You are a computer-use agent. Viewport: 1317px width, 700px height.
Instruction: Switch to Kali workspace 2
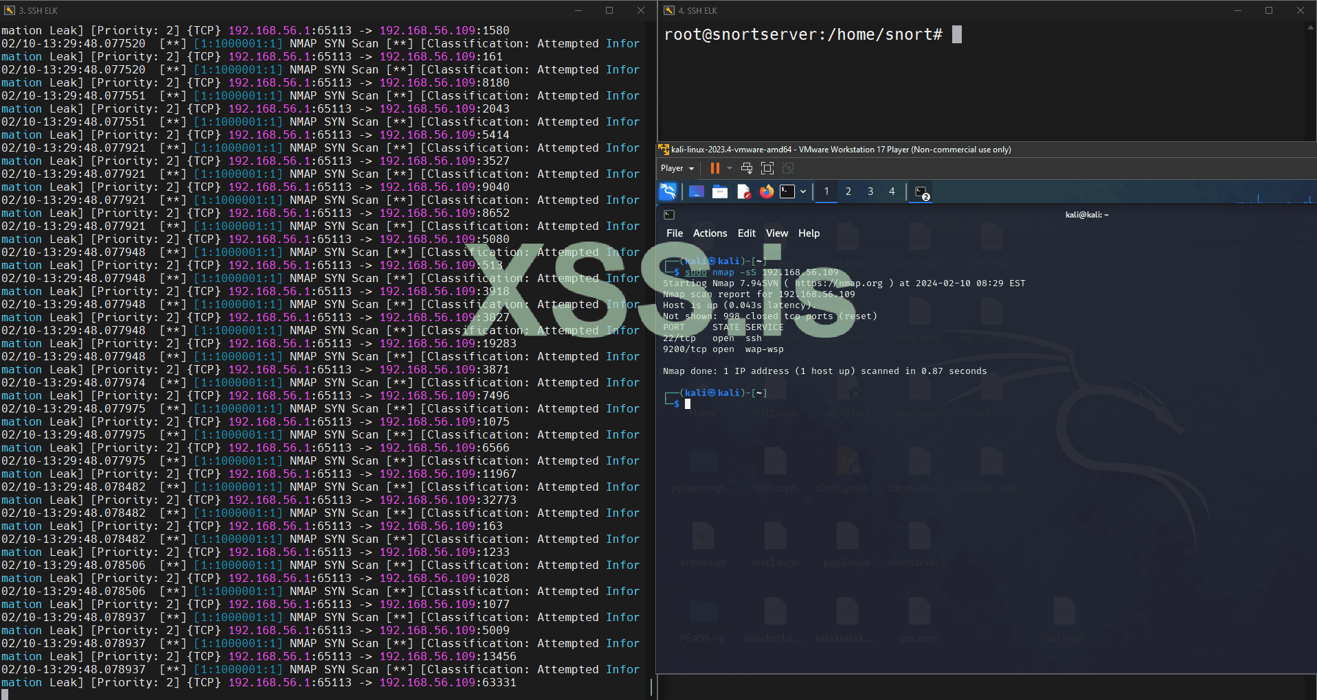848,191
